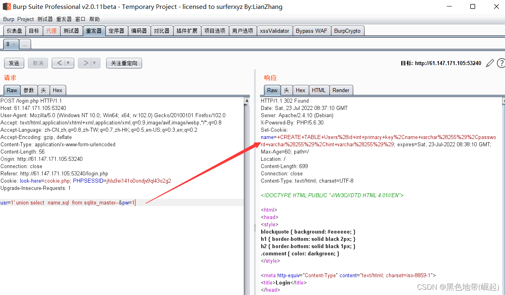Add a new repeater tab with ...
The height and width of the screenshot is (295, 505).
coord(25,44)
